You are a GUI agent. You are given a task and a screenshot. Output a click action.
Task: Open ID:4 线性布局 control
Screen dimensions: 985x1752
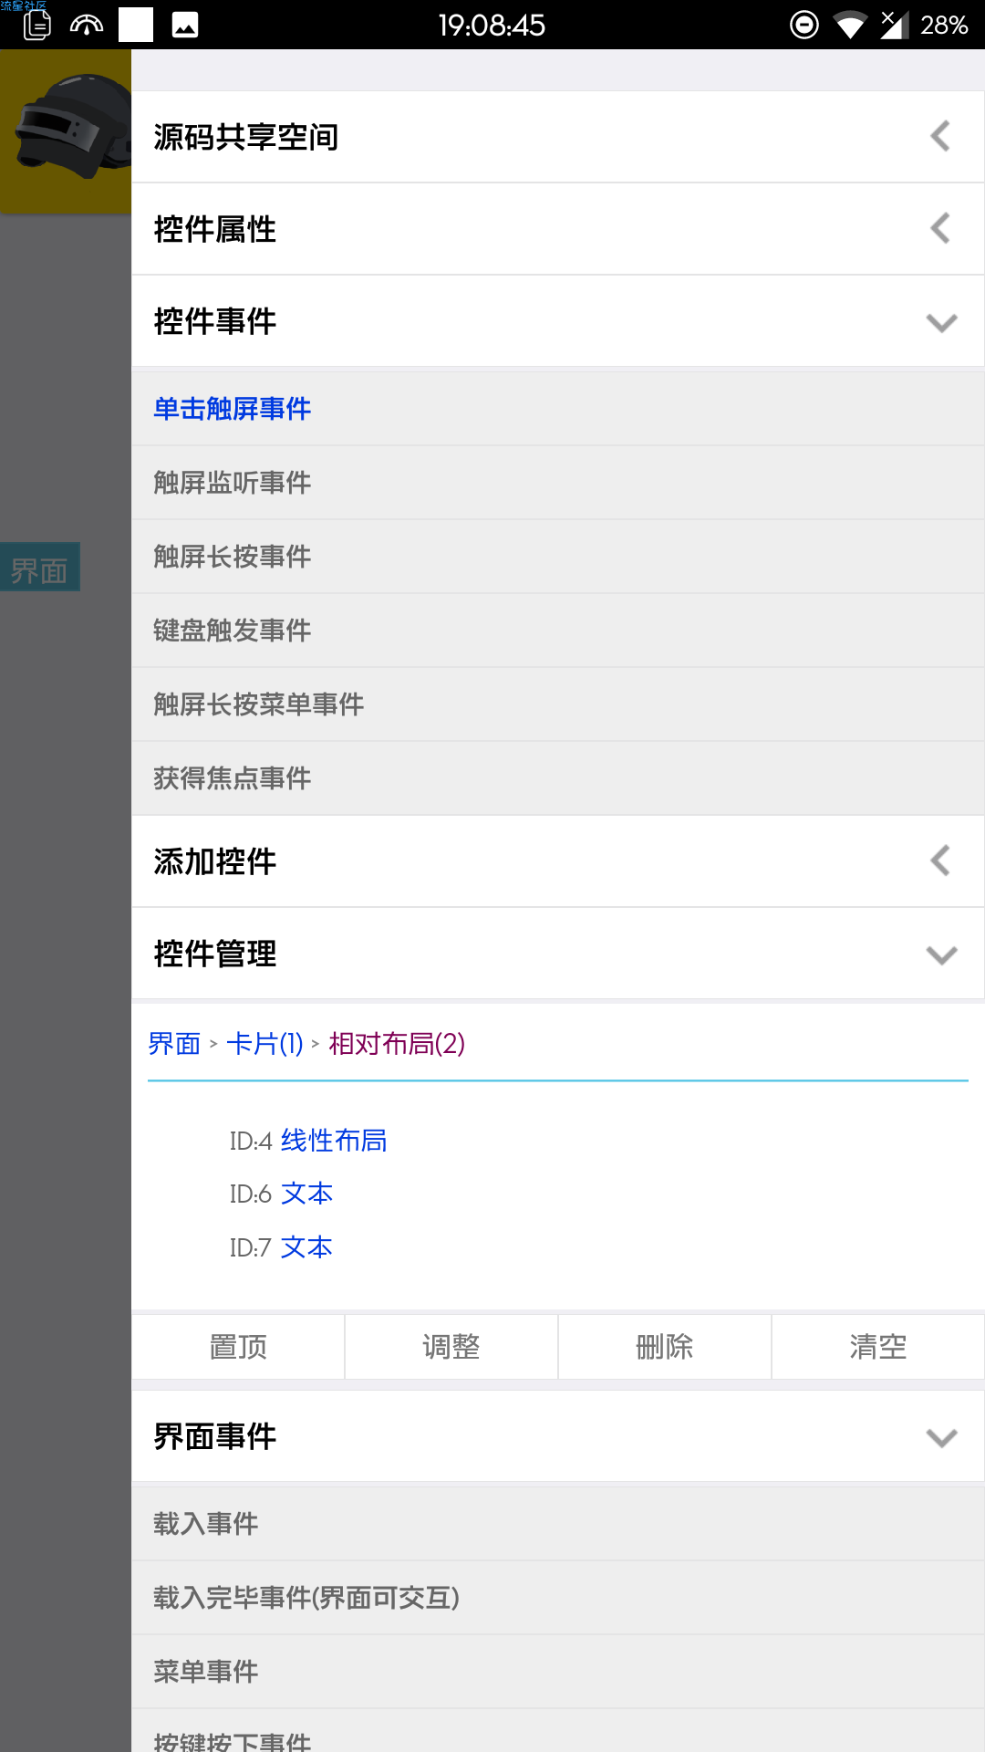pos(308,1141)
